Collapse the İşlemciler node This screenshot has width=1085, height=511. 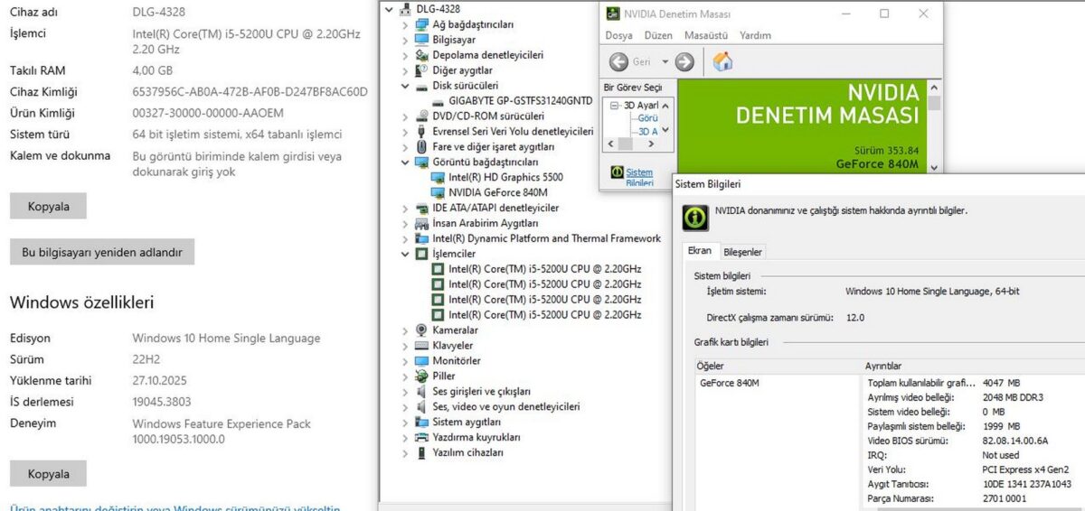click(405, 255)
